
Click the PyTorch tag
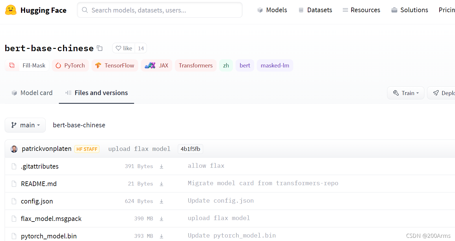[70, 65]
